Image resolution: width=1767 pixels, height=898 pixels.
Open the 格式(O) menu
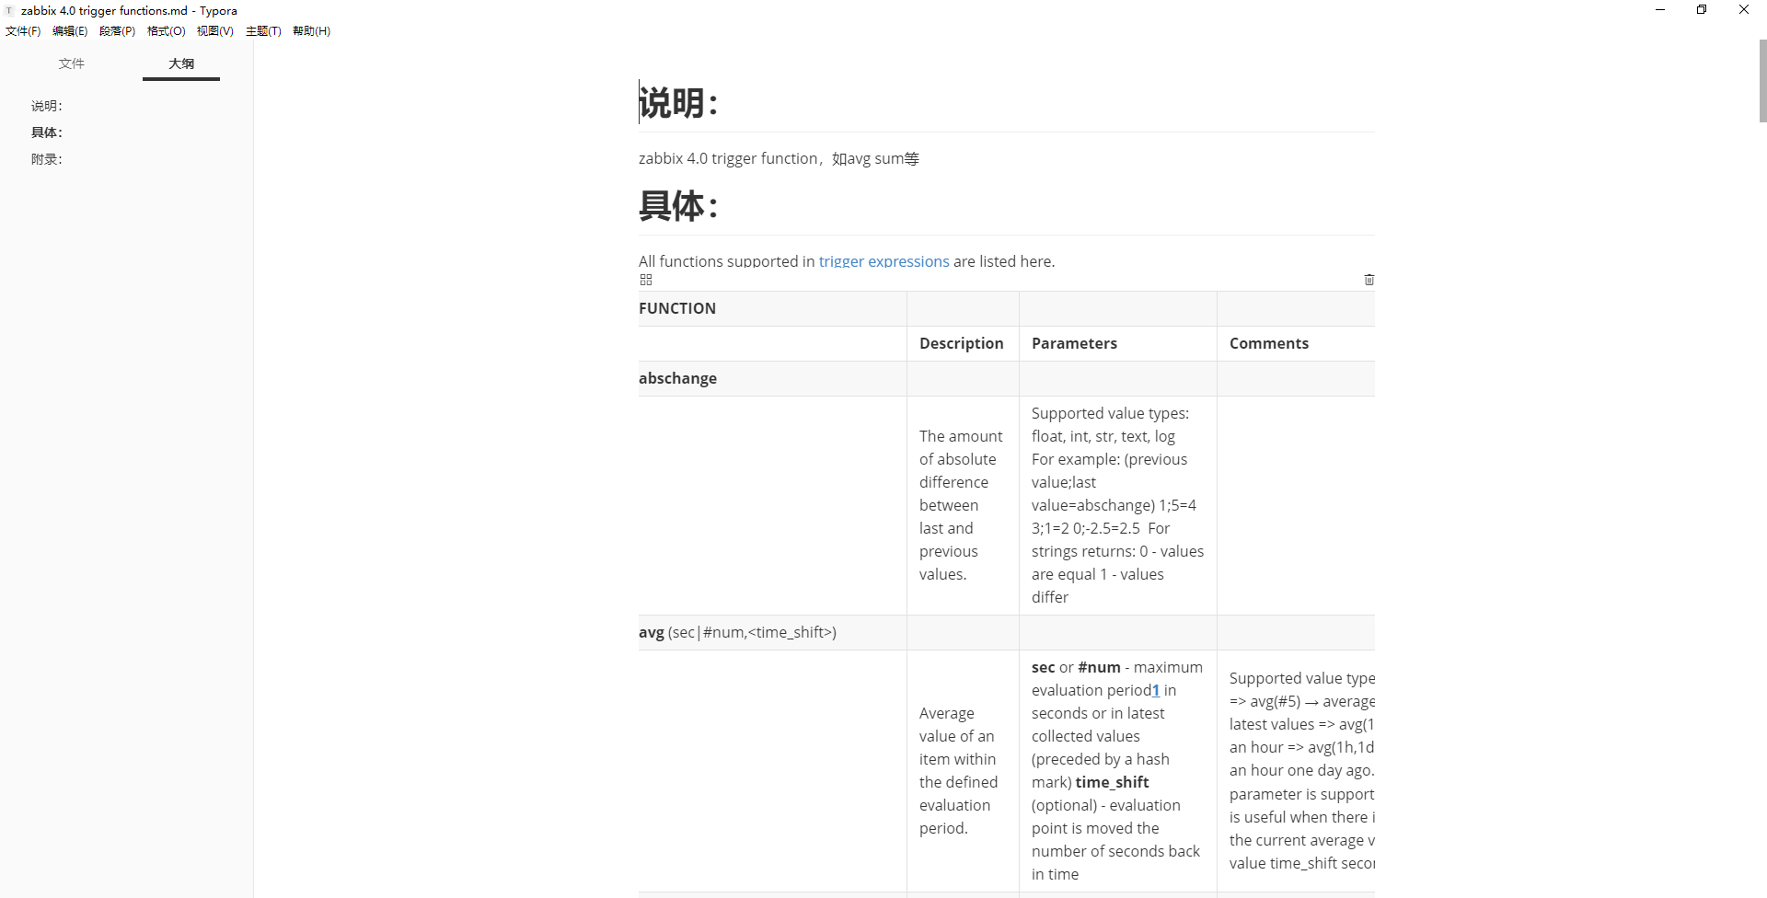pos(167,31)
